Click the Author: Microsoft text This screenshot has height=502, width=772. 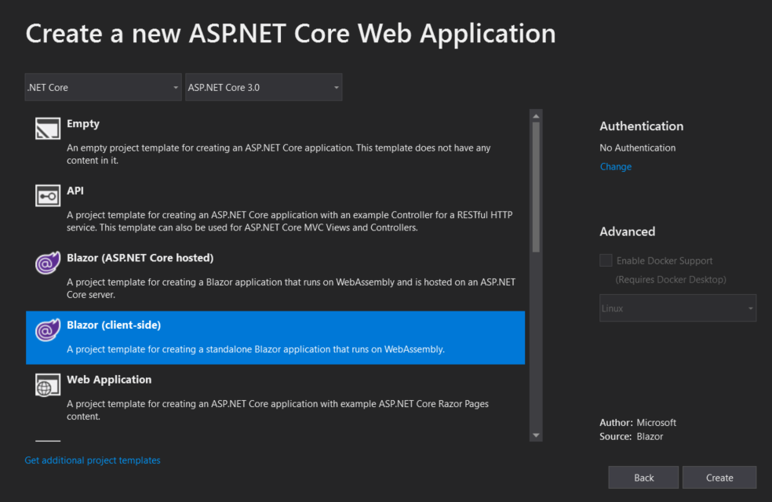[638, 423]
